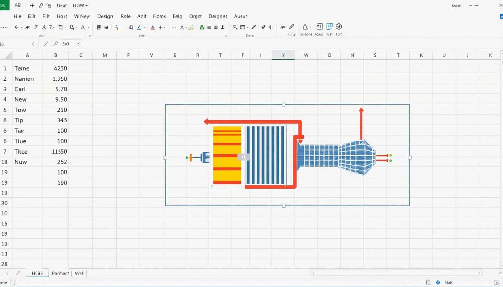The width and height of the screenshot is (503, 287).
Task: Select the cell containing 345
Action: coord(55,120)
